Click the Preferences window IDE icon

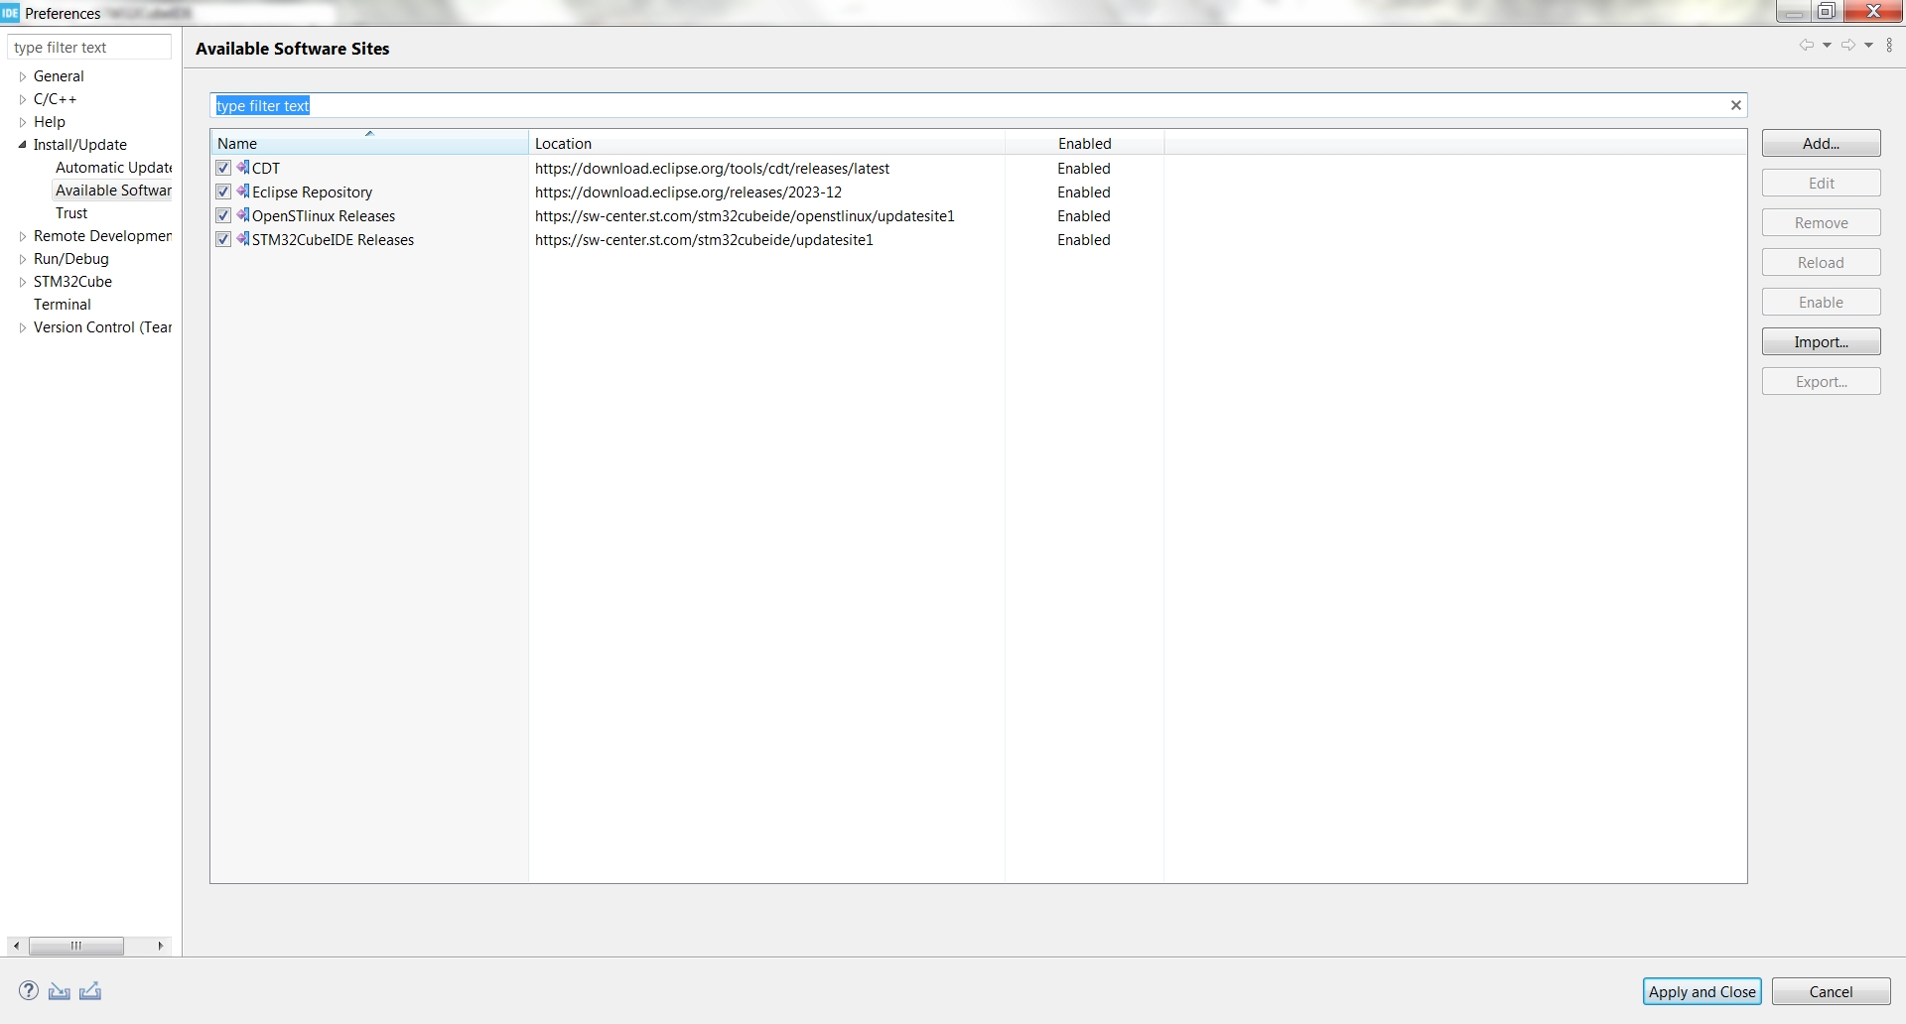[x=10, y=13]
